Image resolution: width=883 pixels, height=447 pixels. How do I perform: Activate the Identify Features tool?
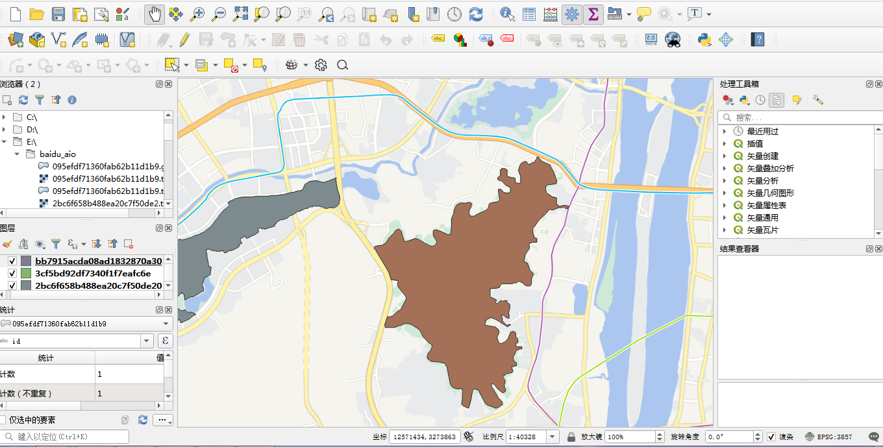point(508,14)
